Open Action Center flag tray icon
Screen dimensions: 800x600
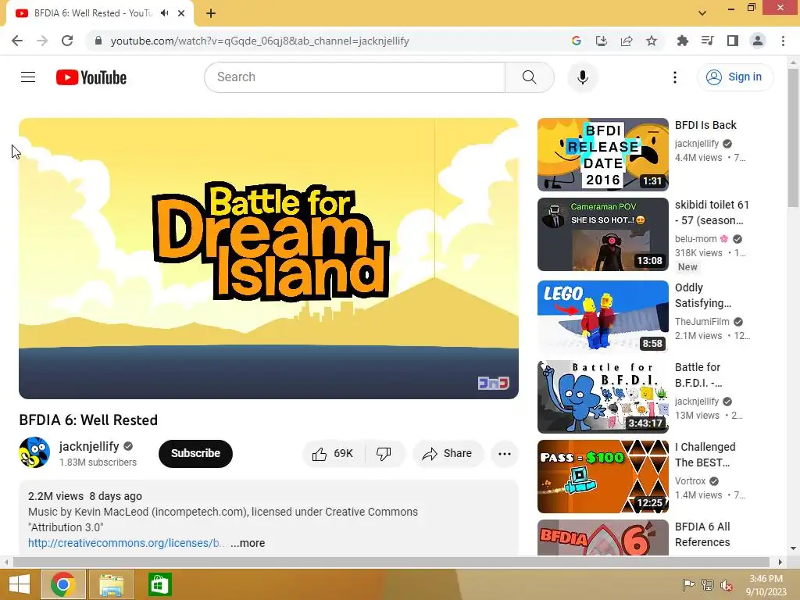click(688, 584)
